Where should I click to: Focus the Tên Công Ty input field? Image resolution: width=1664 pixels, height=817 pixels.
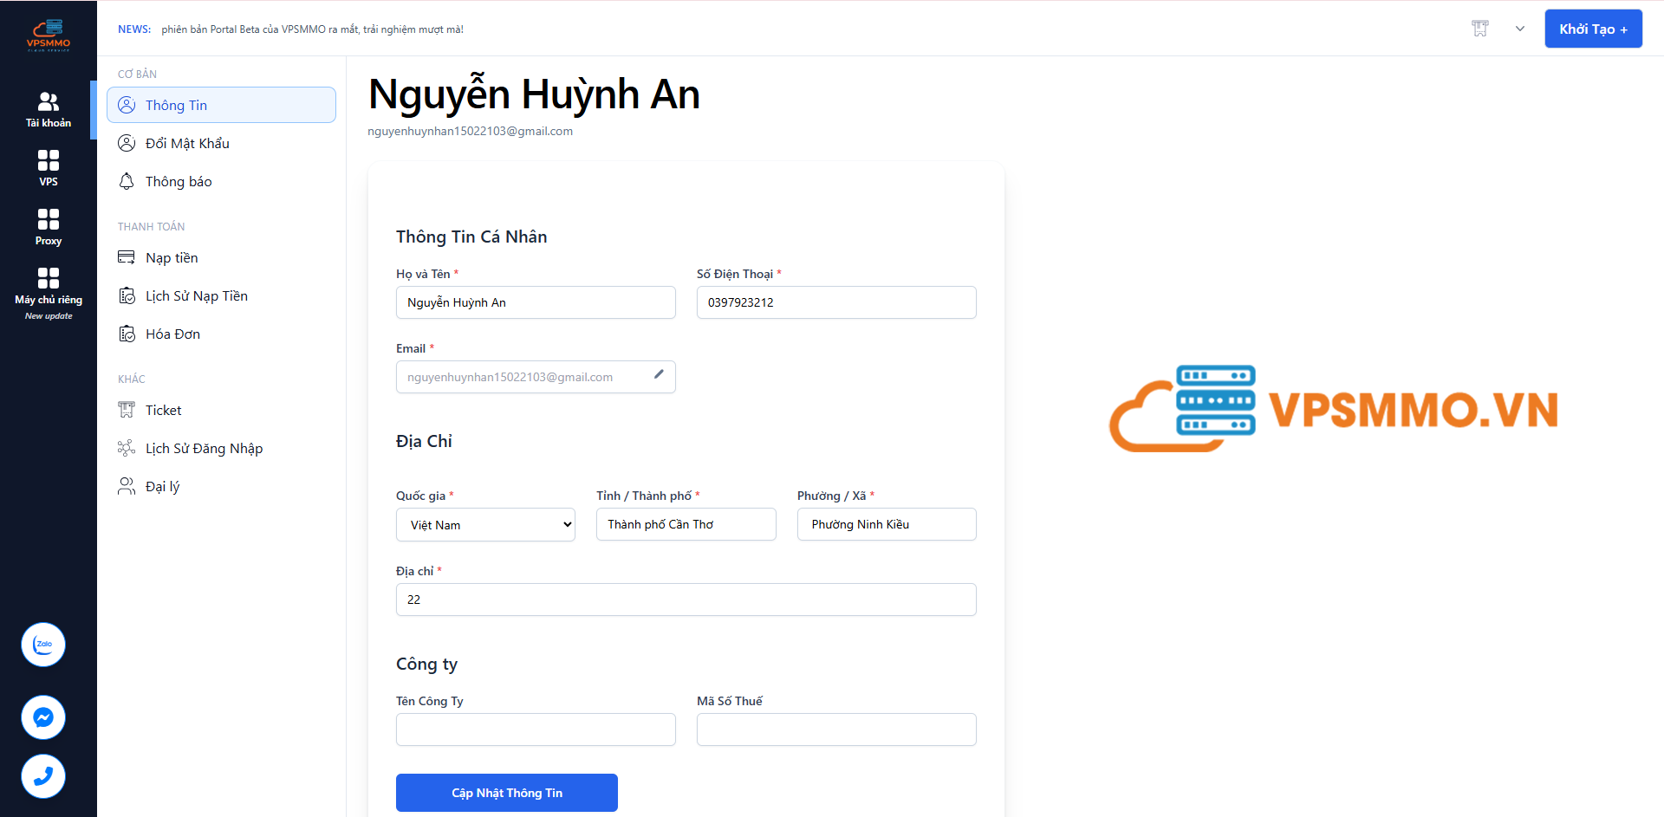coord(536,729)
